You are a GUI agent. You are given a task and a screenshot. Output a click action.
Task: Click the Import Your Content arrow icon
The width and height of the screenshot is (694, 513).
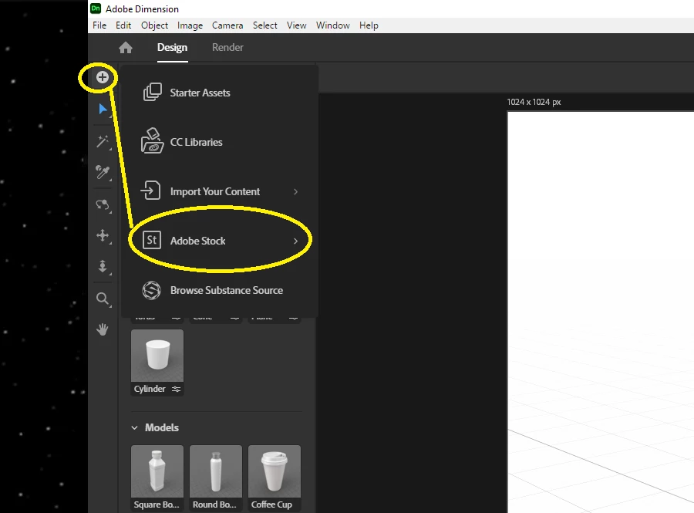point(150,191)
